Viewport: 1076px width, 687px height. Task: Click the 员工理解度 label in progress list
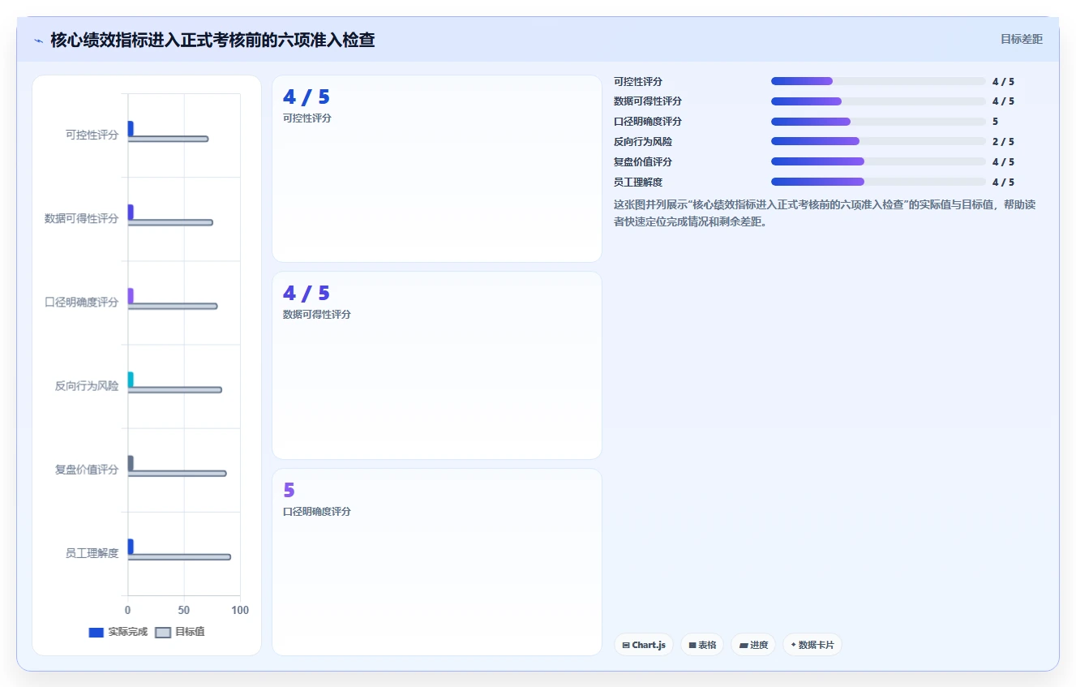[638, 182]
